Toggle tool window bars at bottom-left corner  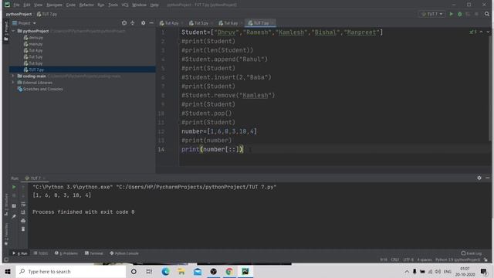click(6, 259)
